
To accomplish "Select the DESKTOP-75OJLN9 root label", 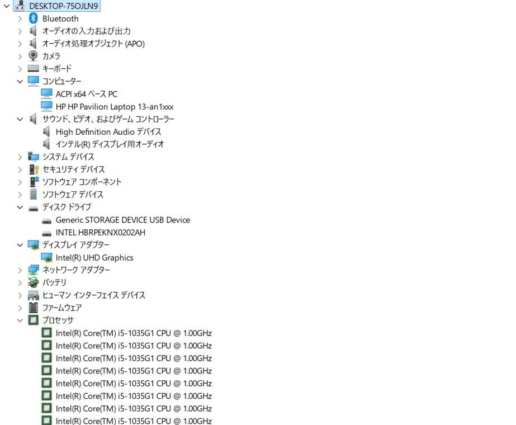I will click(64, 6).
